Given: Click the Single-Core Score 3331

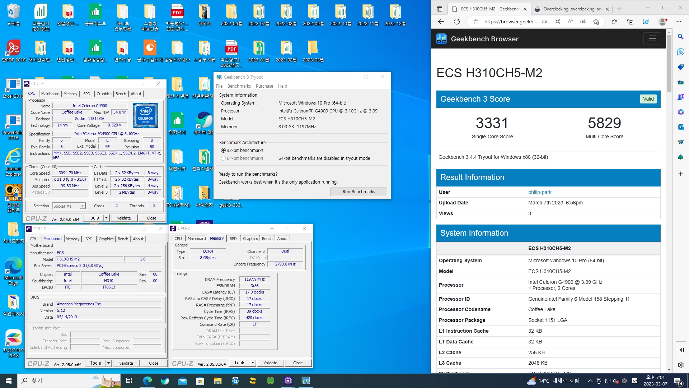Looking at the screenshot, I should 492,123.
